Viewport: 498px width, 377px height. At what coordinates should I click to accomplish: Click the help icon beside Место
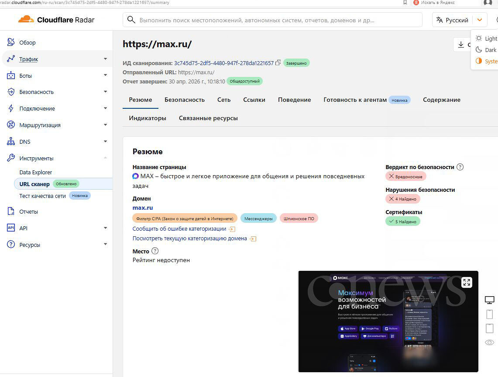pyautogui.click(x=155, y=251)
